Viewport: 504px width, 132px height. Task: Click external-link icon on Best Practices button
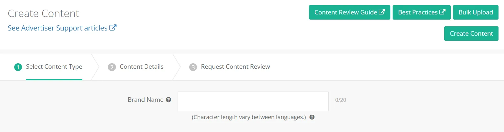coord(442,12)
